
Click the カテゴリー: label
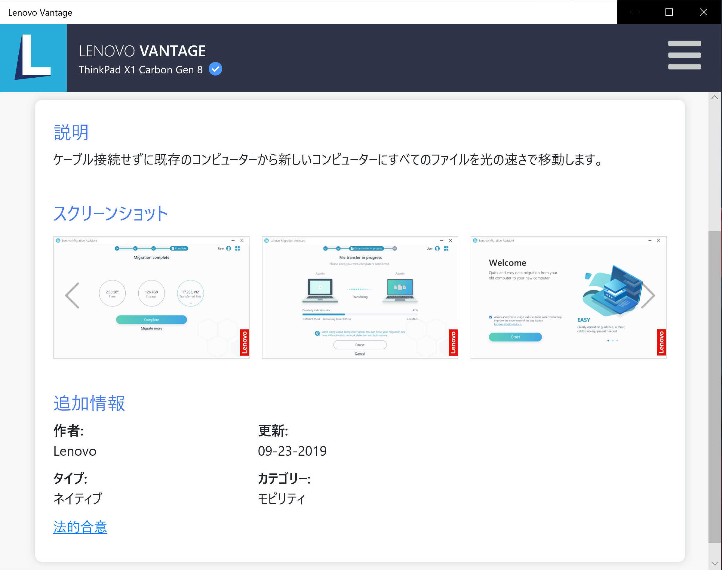coord(284,478)
